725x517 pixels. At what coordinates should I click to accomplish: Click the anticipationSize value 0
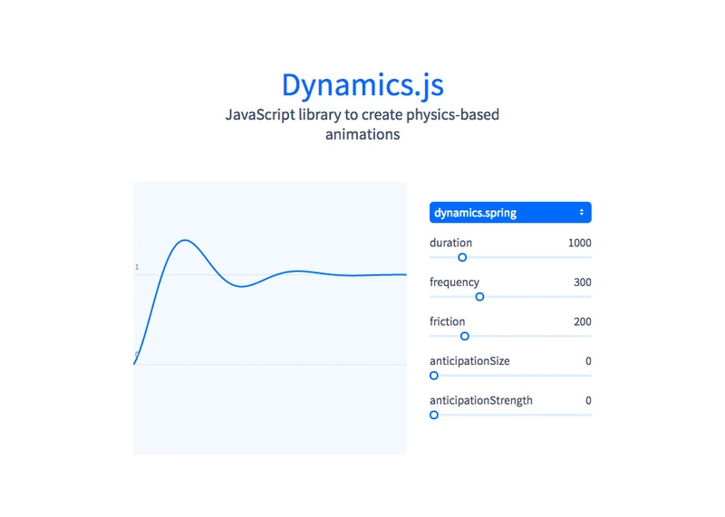point(588,361)
